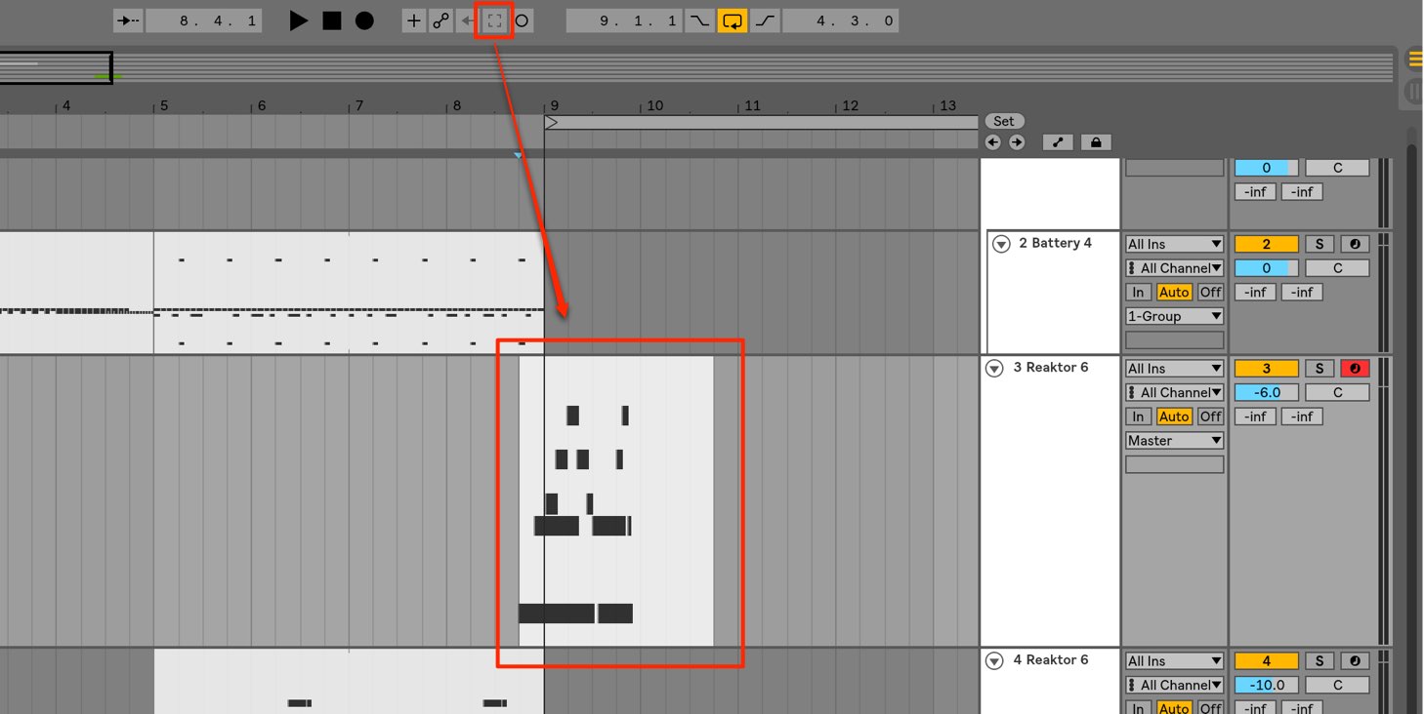The height and width of the screenshot is (714, 1424).
Task: Click the Set locator button
Action: [1004, 121]
